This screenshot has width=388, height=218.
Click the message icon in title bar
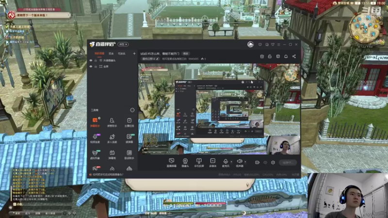(x=260, y=45)
